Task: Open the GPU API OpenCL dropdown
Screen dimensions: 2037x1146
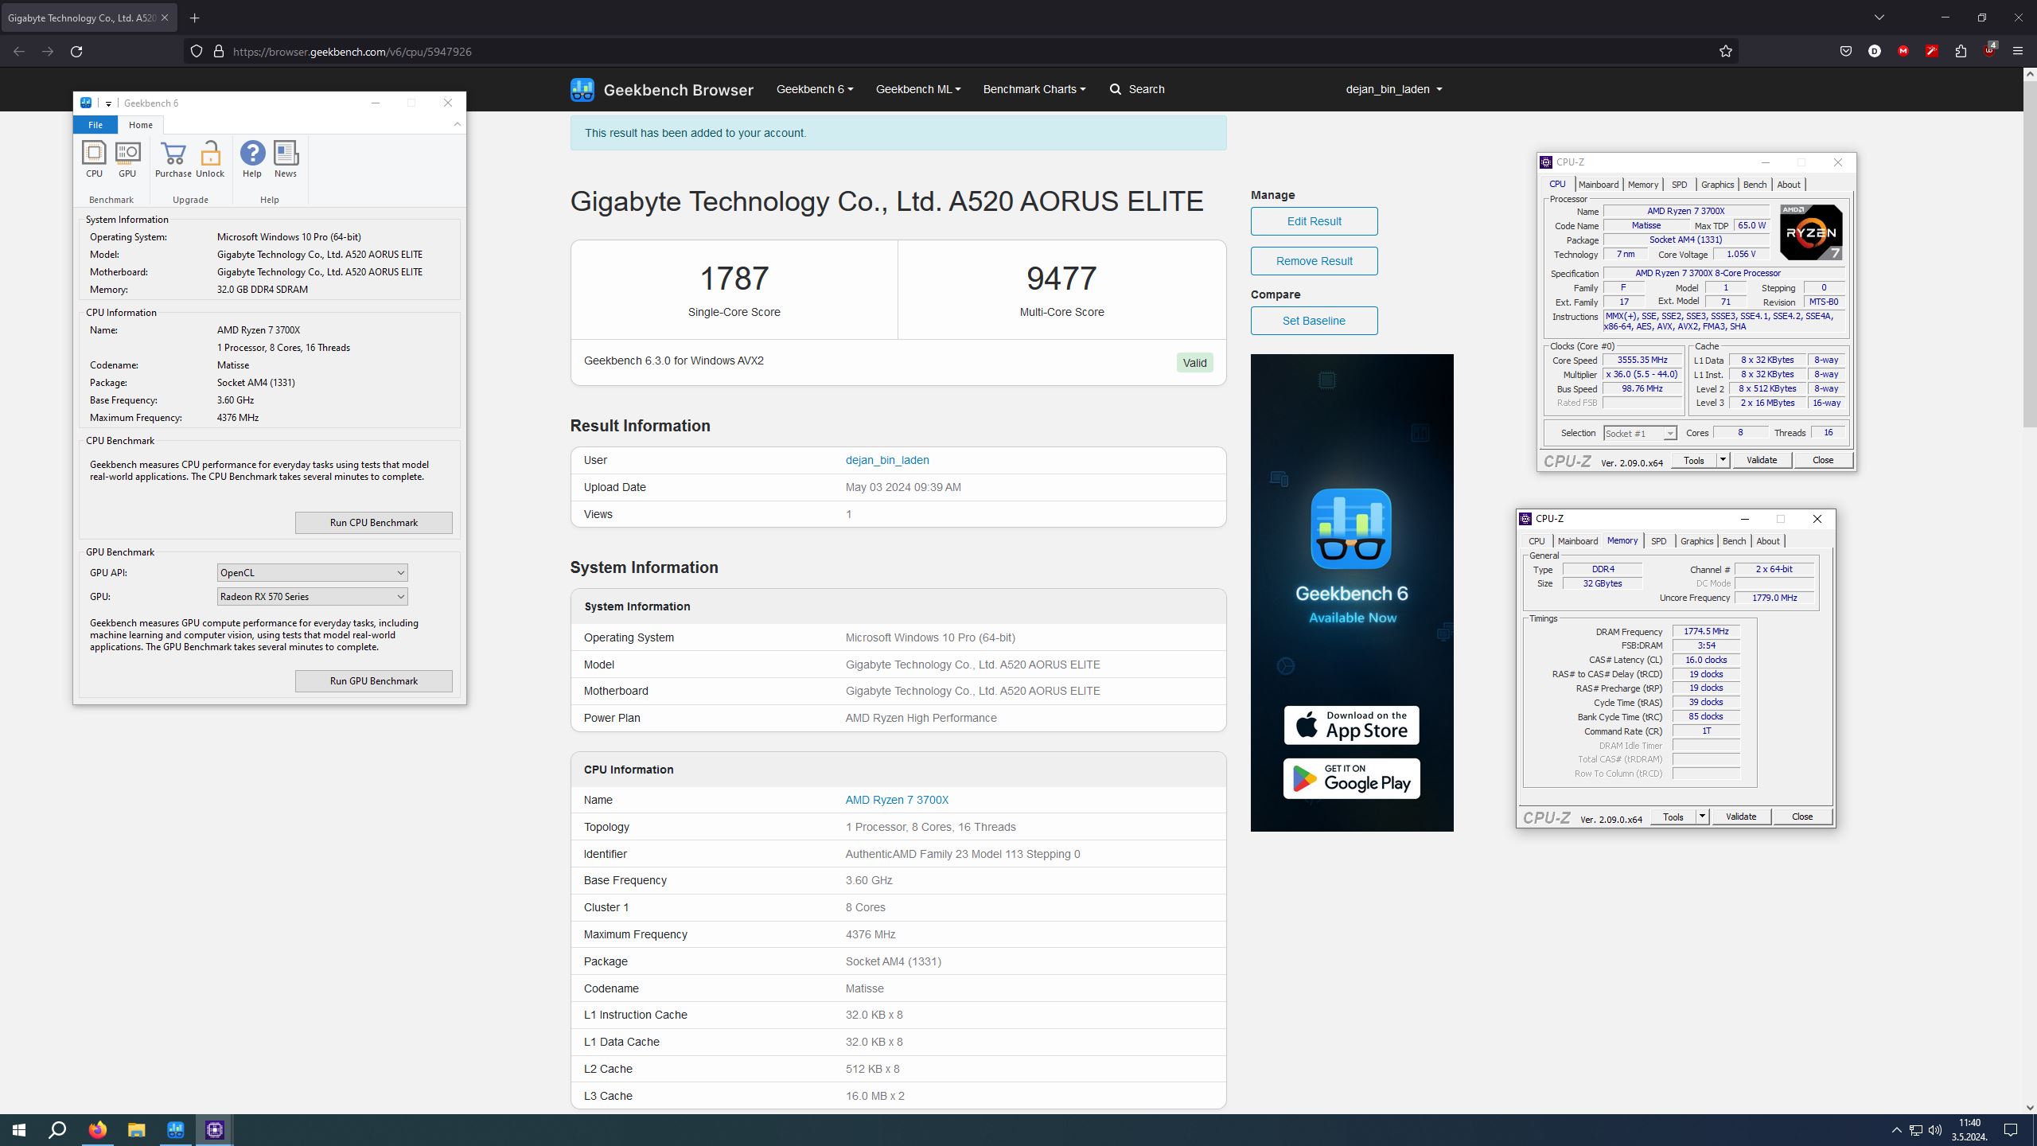Action: pos(312,573)
